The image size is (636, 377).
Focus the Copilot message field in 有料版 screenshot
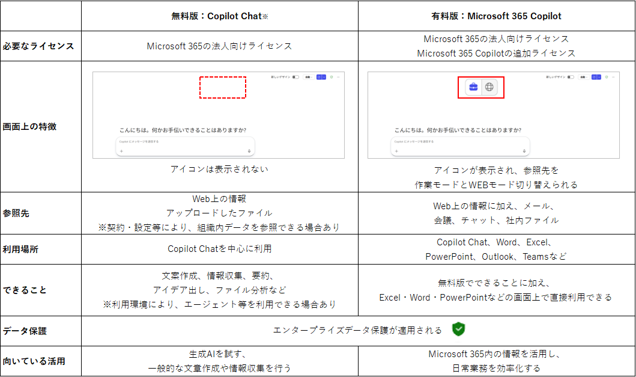click(461, 146)
